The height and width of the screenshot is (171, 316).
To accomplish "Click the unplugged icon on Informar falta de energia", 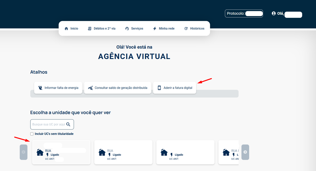I will click(40, 88).
